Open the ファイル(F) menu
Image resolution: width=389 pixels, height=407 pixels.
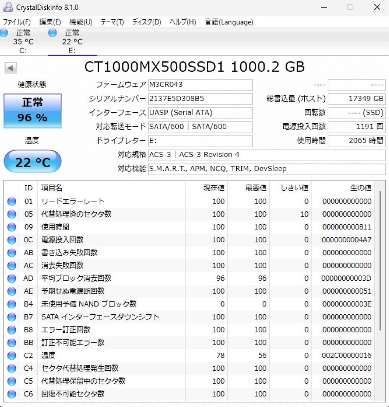(17, 22)
